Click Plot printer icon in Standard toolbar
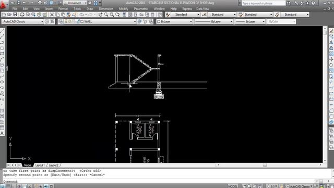334x188 pixels. (x=22, y=15)
